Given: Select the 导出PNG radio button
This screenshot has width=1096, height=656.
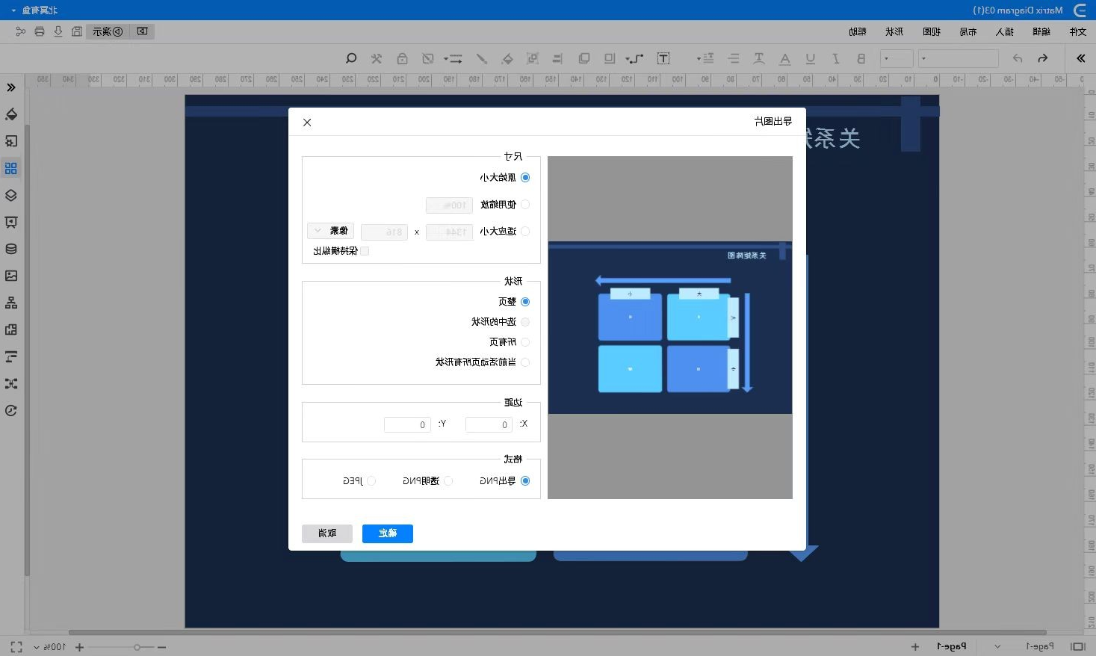Looking at the screenshot, I should [x=525, y=481].
